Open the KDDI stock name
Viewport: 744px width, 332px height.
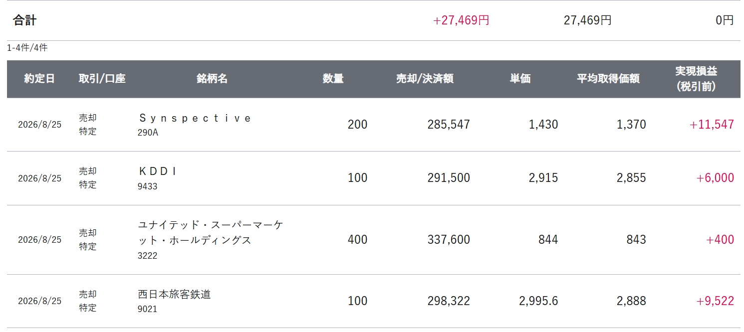[158, 171]
